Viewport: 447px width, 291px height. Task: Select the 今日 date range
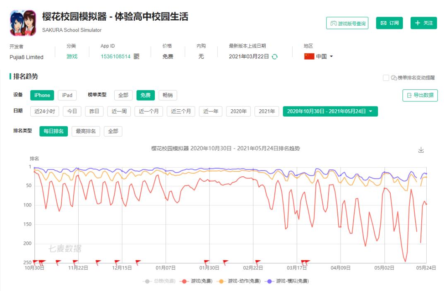pos(72,111)
